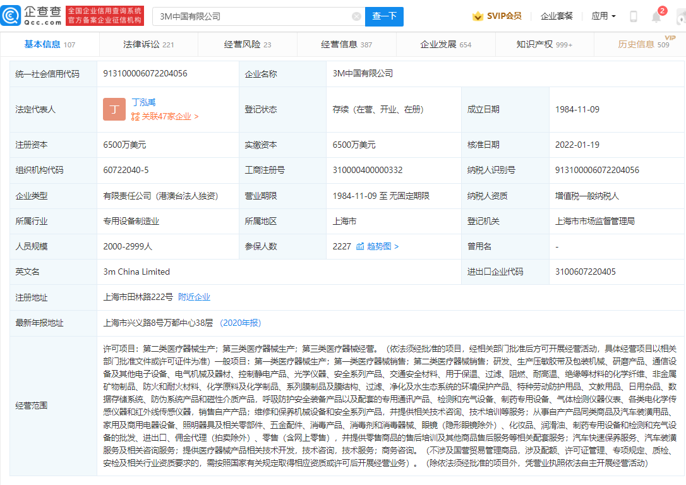Screen dimensions: 686x485
Task: Select English name 3m China Limited
Action: point(136,272)
